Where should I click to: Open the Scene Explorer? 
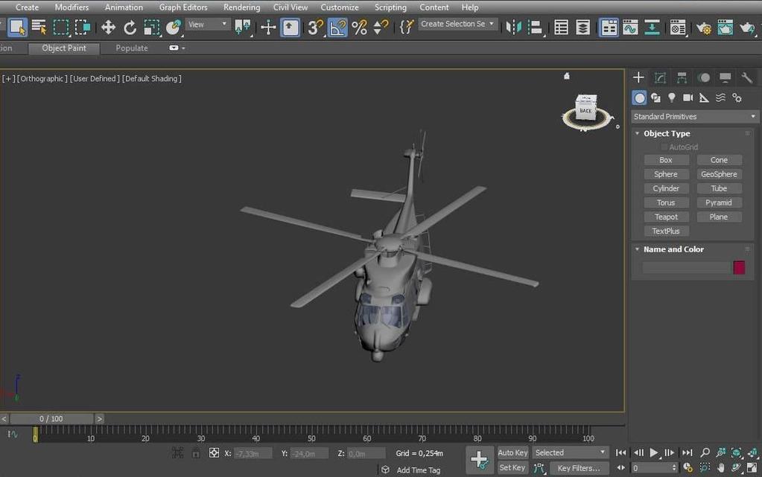coord(562,28)
